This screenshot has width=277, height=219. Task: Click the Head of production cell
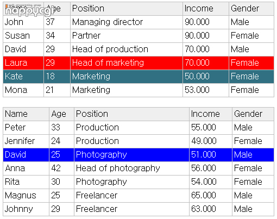point(127,49)
